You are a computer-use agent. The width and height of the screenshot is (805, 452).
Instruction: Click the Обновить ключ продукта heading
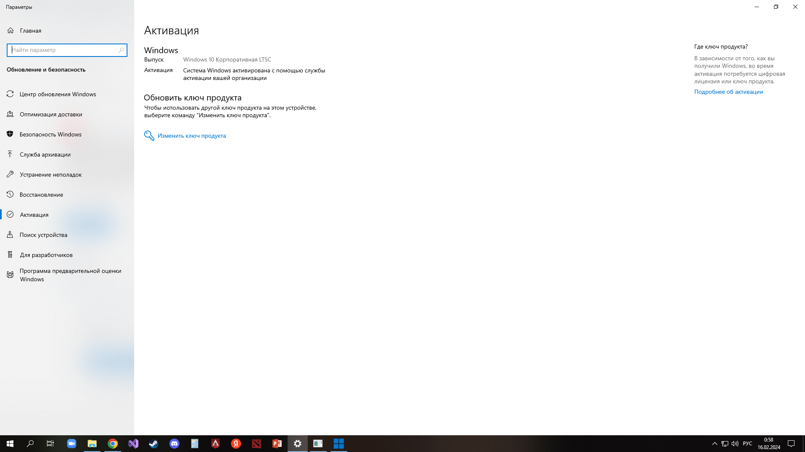[192, 98]
